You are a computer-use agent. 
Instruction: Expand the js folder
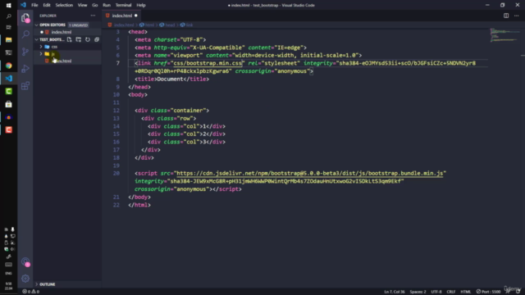41,54
